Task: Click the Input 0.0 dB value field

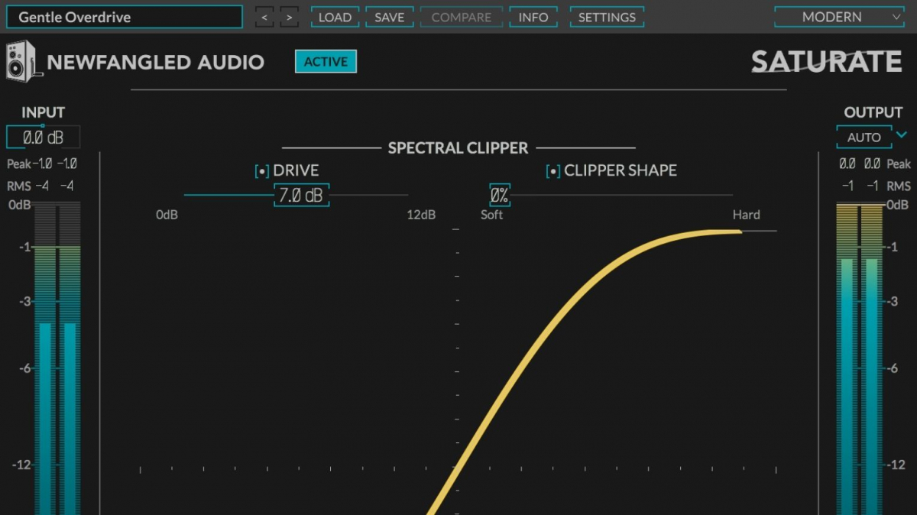Action: point(43,138)
